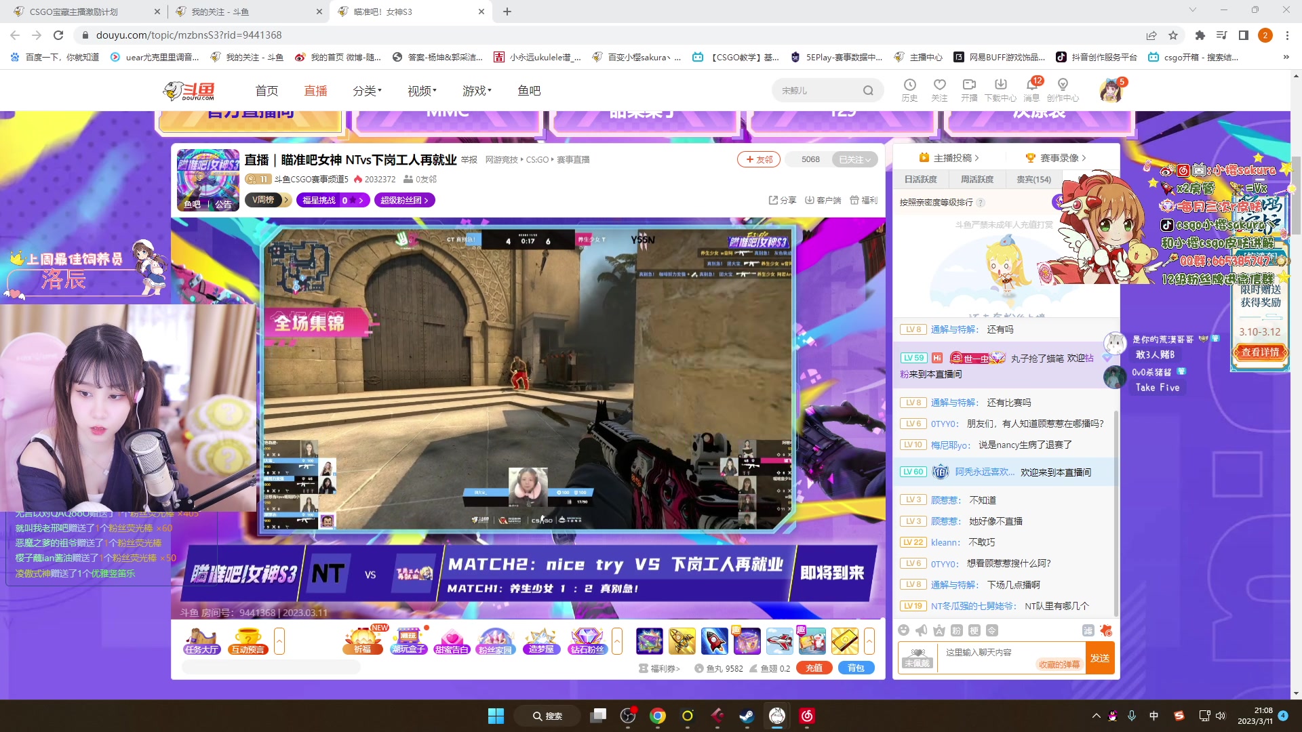Click the 友邻 add neighbor button
This screenshot has height=732, width=1302.
pyautogui.click(x=759, y=159)
